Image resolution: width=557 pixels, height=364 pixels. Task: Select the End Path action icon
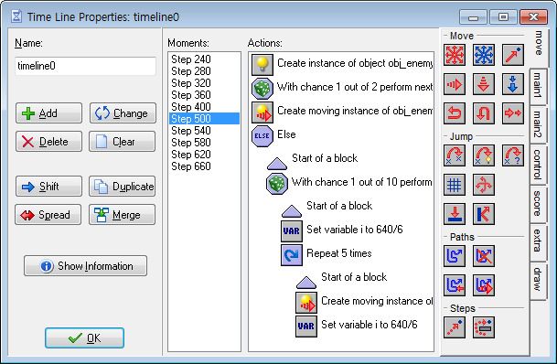[484, 256]
